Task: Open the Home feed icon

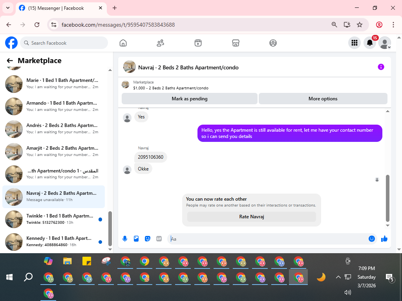Action: (x=123, y=43)
